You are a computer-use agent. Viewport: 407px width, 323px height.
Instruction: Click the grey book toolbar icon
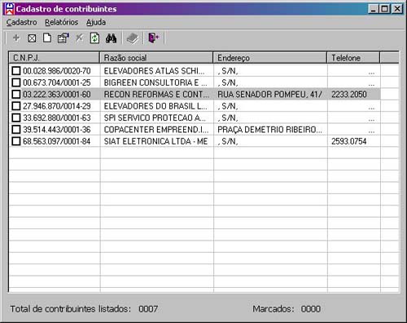(x=133, y=38)
